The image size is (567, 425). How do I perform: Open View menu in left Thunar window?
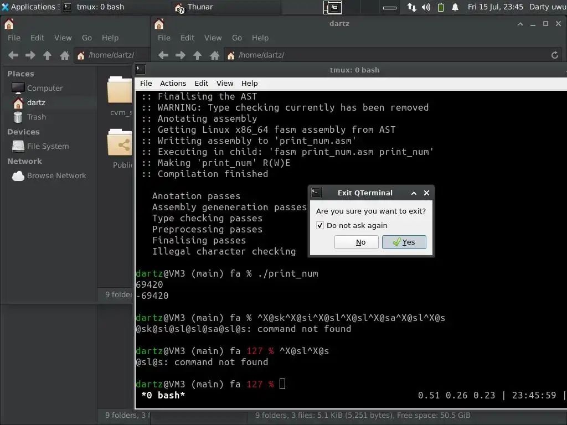click(x=63, y=38)
